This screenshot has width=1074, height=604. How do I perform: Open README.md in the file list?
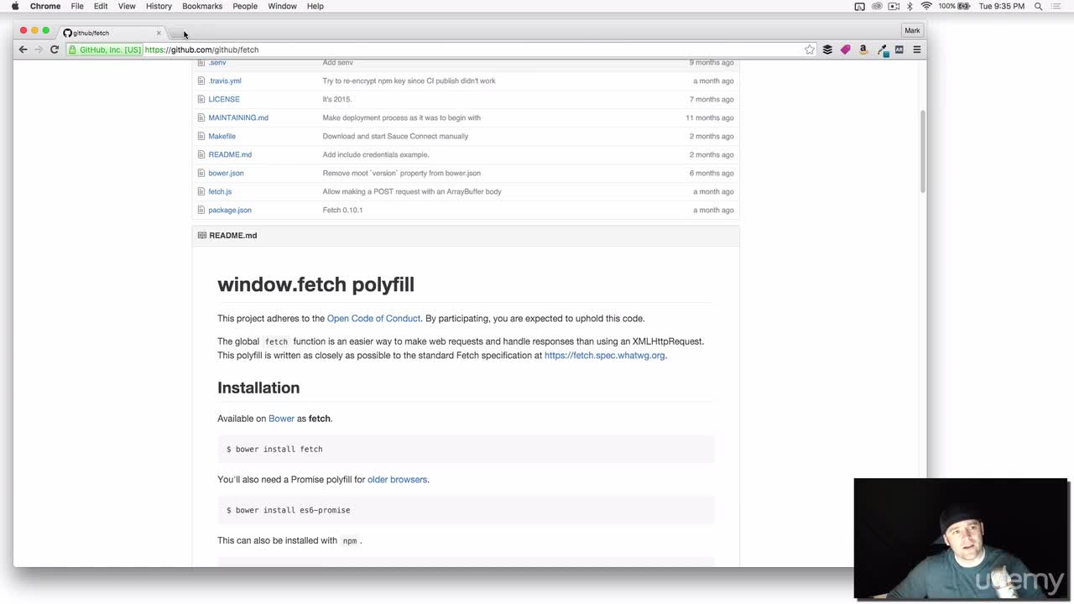click(230, 154)
